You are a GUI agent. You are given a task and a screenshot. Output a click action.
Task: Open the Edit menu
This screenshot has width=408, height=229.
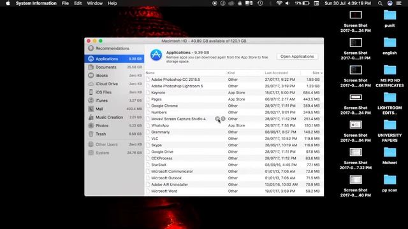78,3
